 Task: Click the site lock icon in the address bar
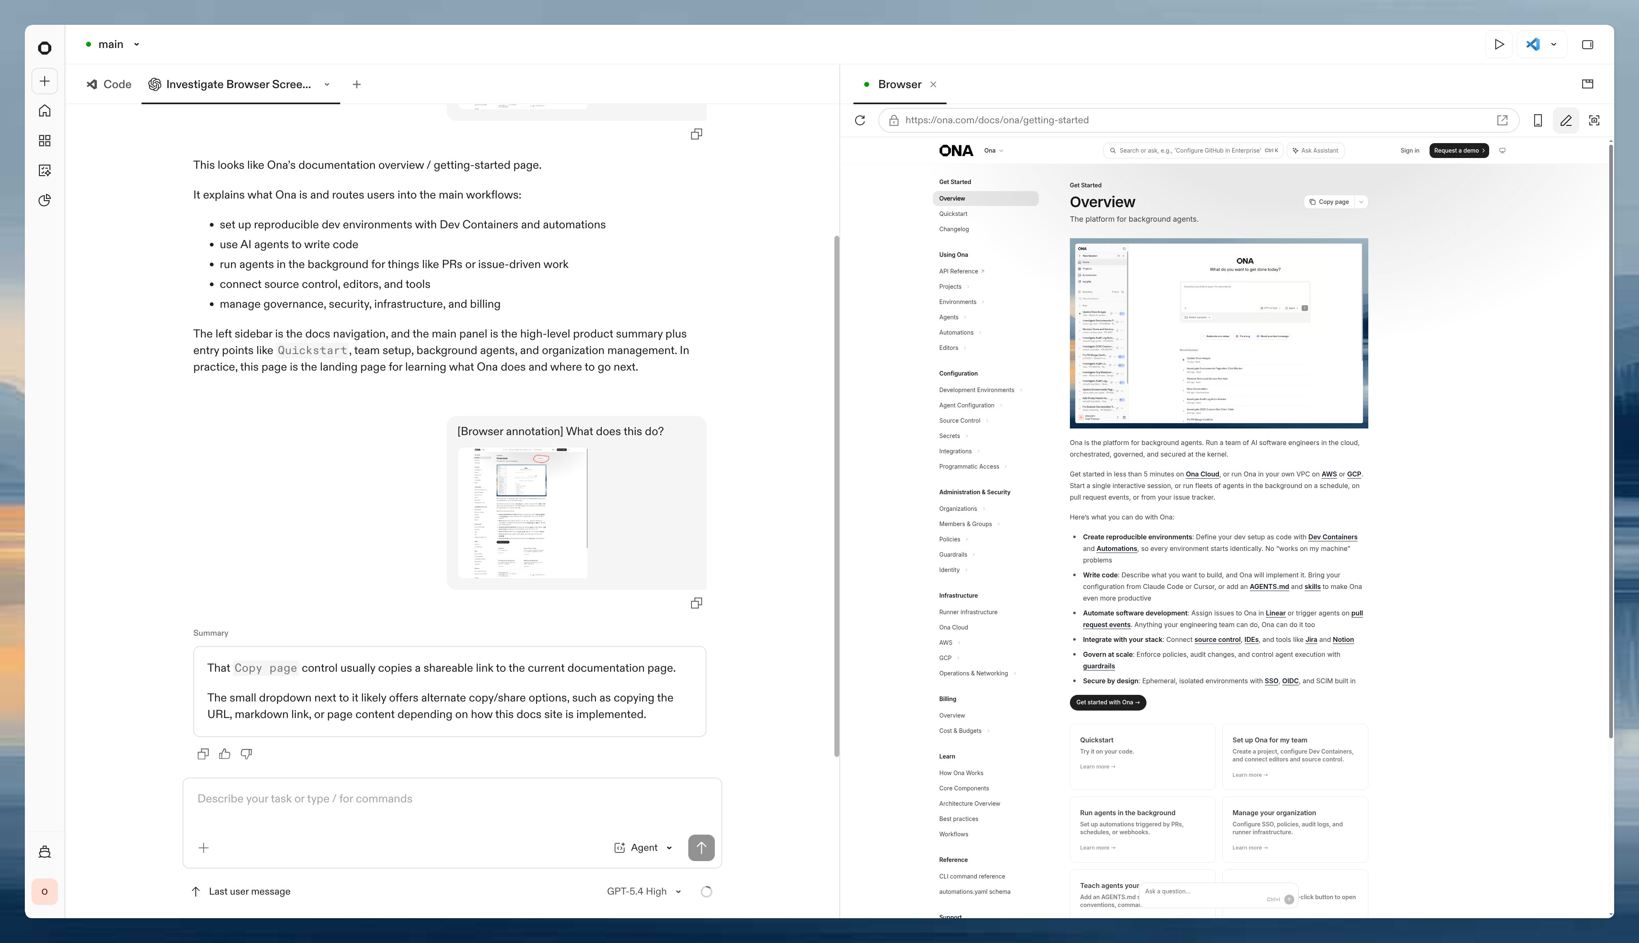click(x=894, y=120)
